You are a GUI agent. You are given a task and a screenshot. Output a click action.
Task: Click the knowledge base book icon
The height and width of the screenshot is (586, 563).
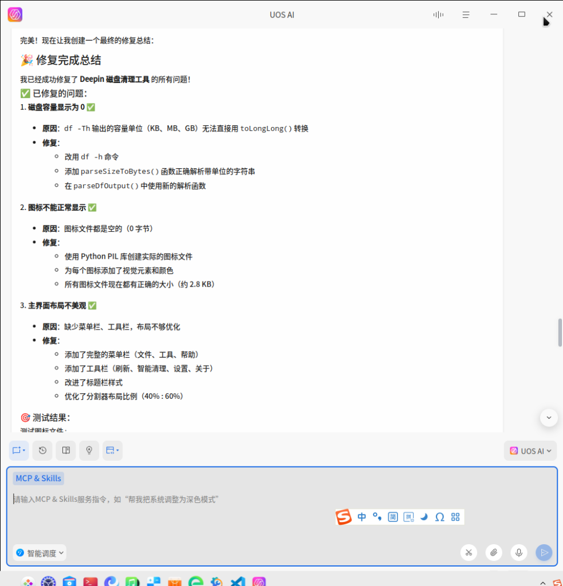coord(66,450)
